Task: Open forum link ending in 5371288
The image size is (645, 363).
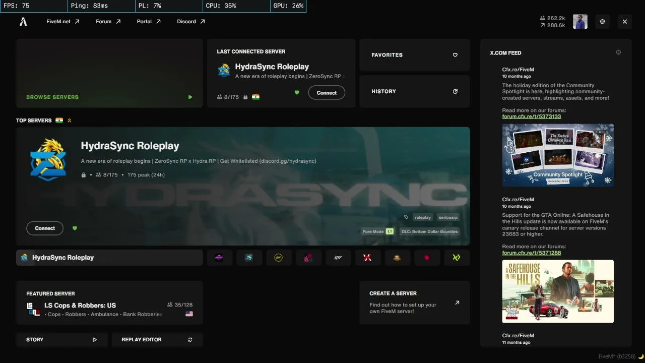Action: (x=532, y=253)
